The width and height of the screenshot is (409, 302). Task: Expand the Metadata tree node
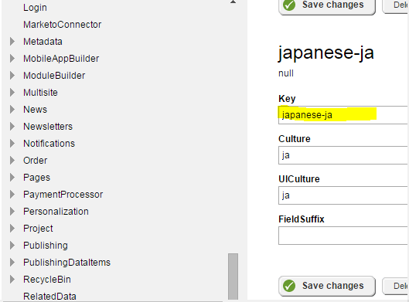click(12, 42)
